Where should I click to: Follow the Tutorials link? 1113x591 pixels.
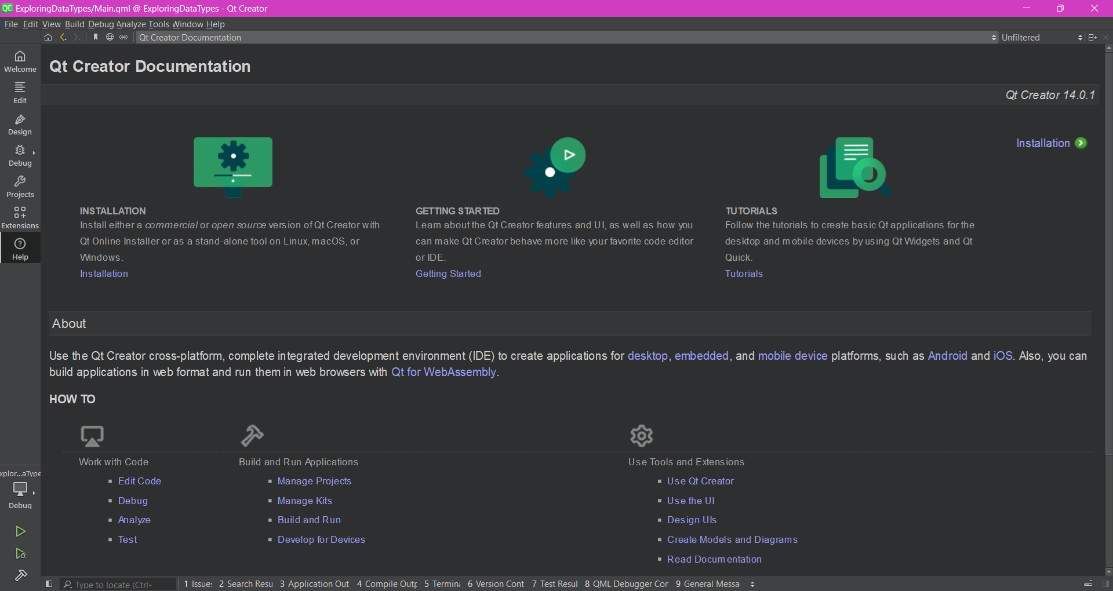[744, 273]
